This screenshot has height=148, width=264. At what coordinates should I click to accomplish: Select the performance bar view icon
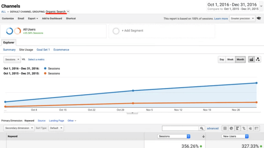(x=237, y=128)
